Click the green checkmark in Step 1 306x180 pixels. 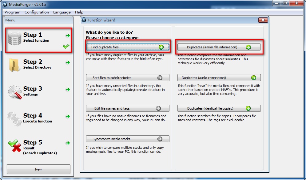tap(66, 47)
